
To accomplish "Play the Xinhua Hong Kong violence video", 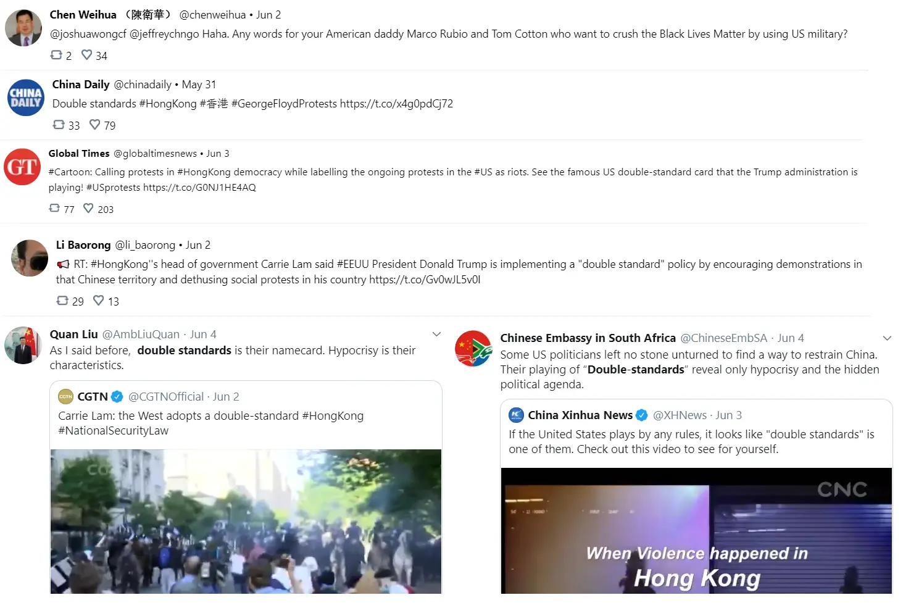I will pos(696,531).
